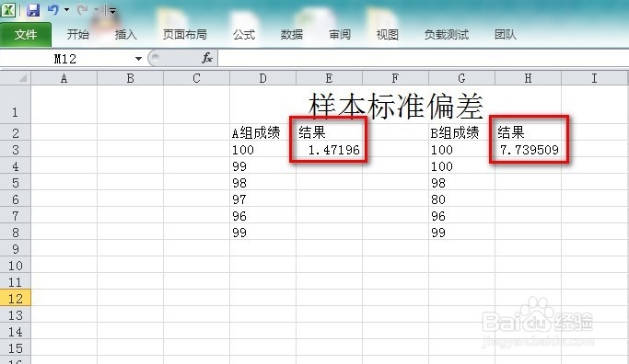Select row 9 header
Image resolution: width=629 pixels, height=364 pixels.
pos(16,249)
